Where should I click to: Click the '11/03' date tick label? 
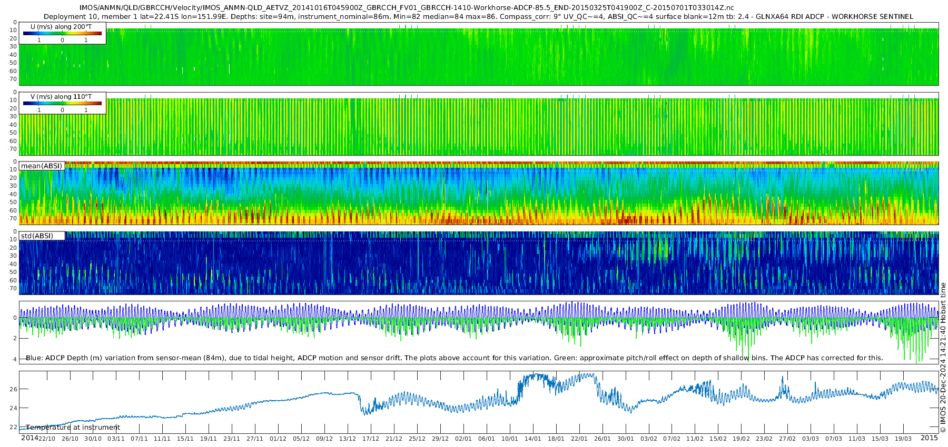[x=857, y=439]
